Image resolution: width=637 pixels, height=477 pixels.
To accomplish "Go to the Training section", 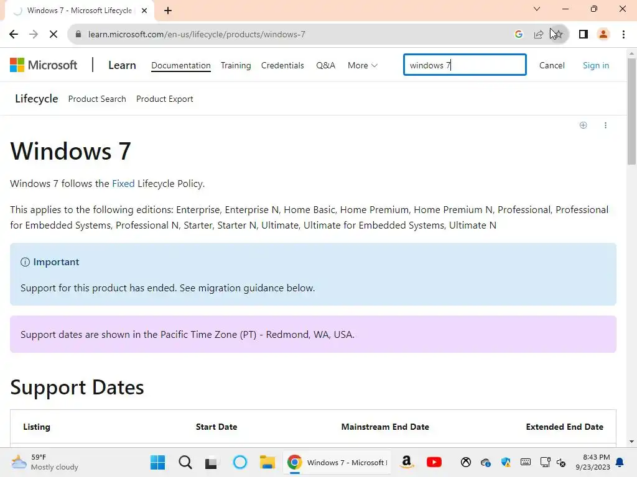I will pyautogui.click(x=236, y=65).
